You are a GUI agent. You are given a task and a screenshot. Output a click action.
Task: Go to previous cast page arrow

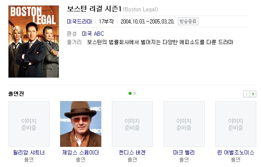[247, 94]
